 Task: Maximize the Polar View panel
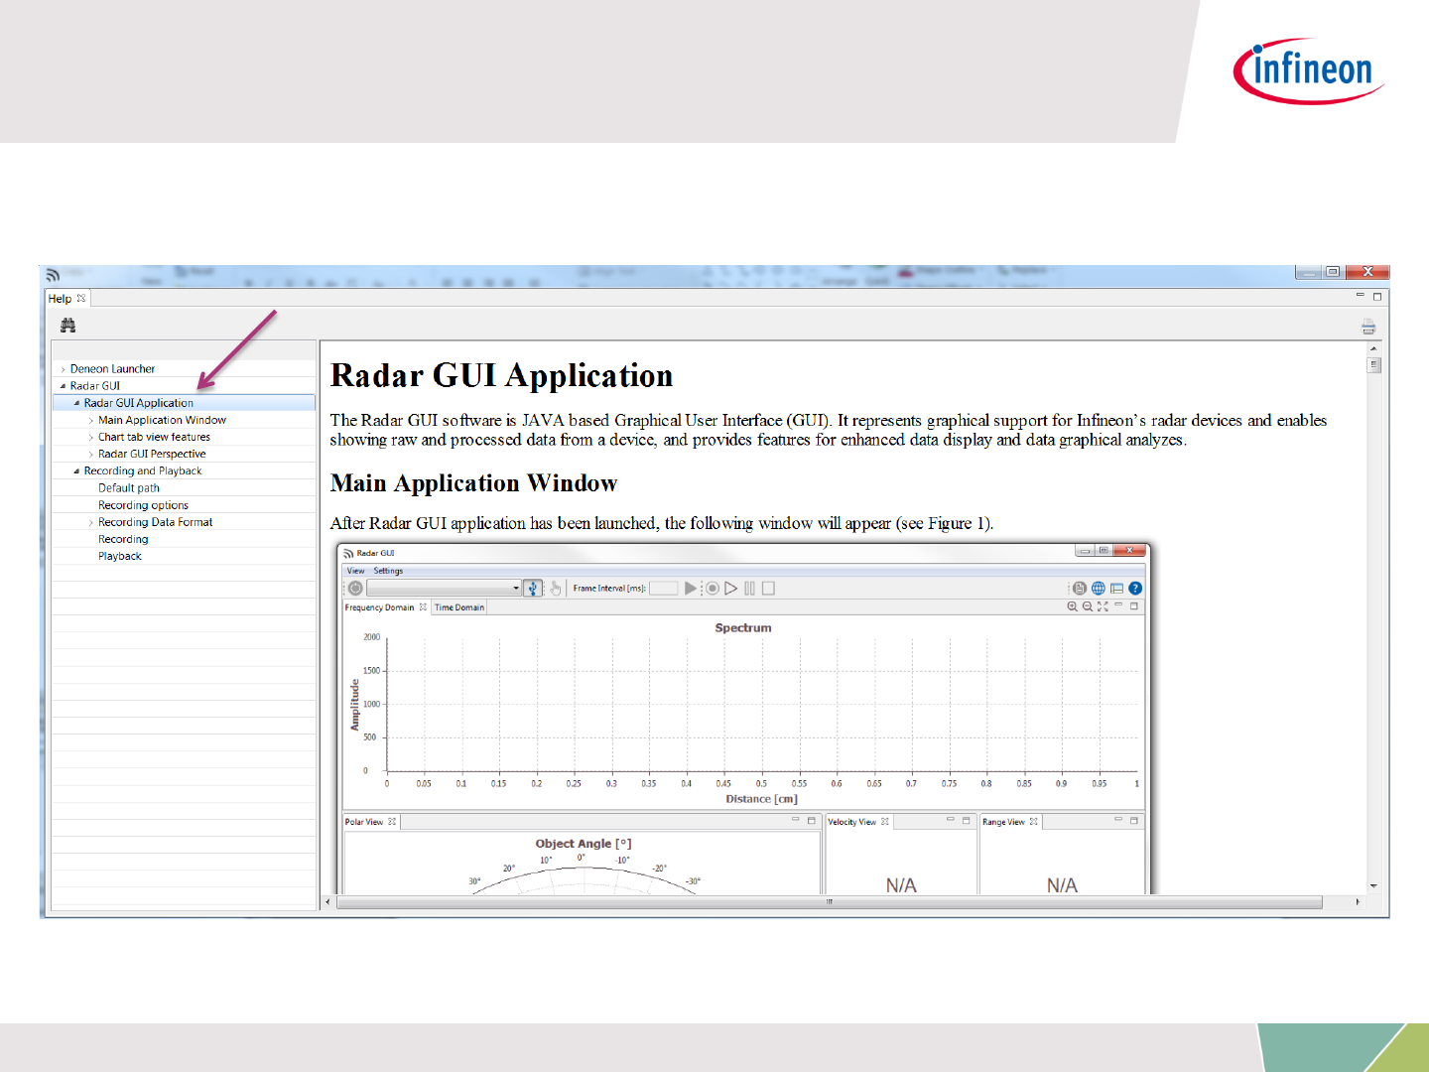[x=812, y=821]
